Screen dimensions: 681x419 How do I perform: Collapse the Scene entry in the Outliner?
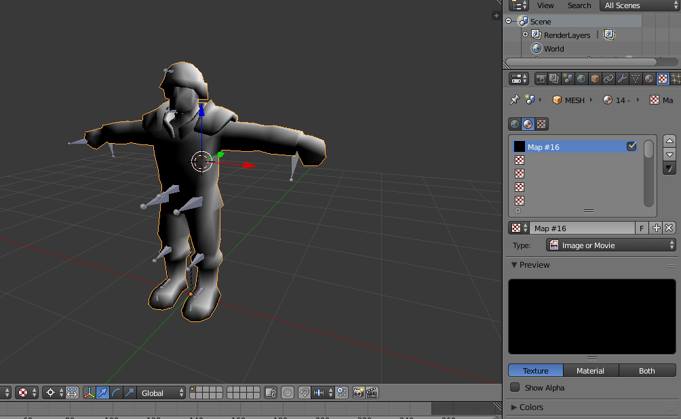509,21
